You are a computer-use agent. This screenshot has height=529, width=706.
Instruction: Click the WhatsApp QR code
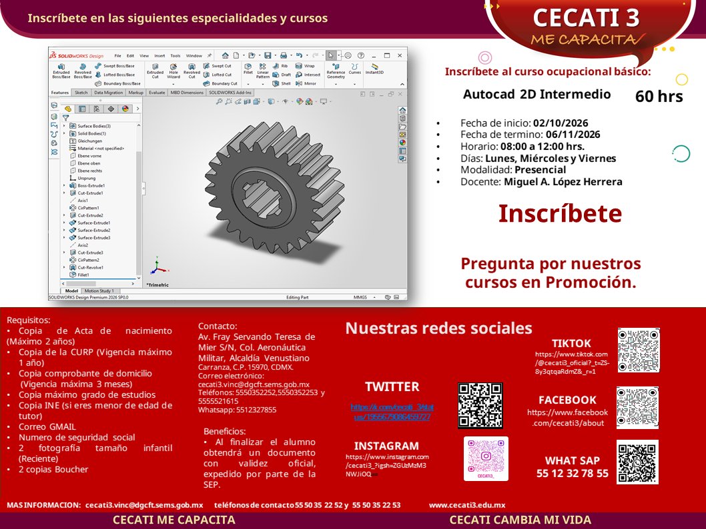[637, 462]
